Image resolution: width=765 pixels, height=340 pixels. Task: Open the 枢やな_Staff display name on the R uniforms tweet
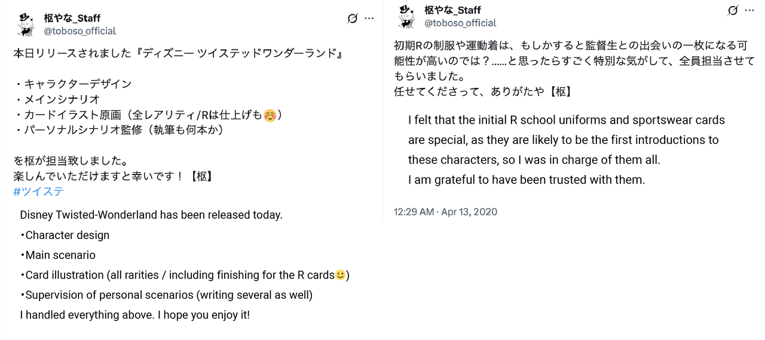pyautogui.click(x=452, y=10)
